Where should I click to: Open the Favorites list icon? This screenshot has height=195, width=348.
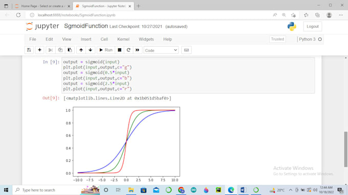tap(306, 15)
